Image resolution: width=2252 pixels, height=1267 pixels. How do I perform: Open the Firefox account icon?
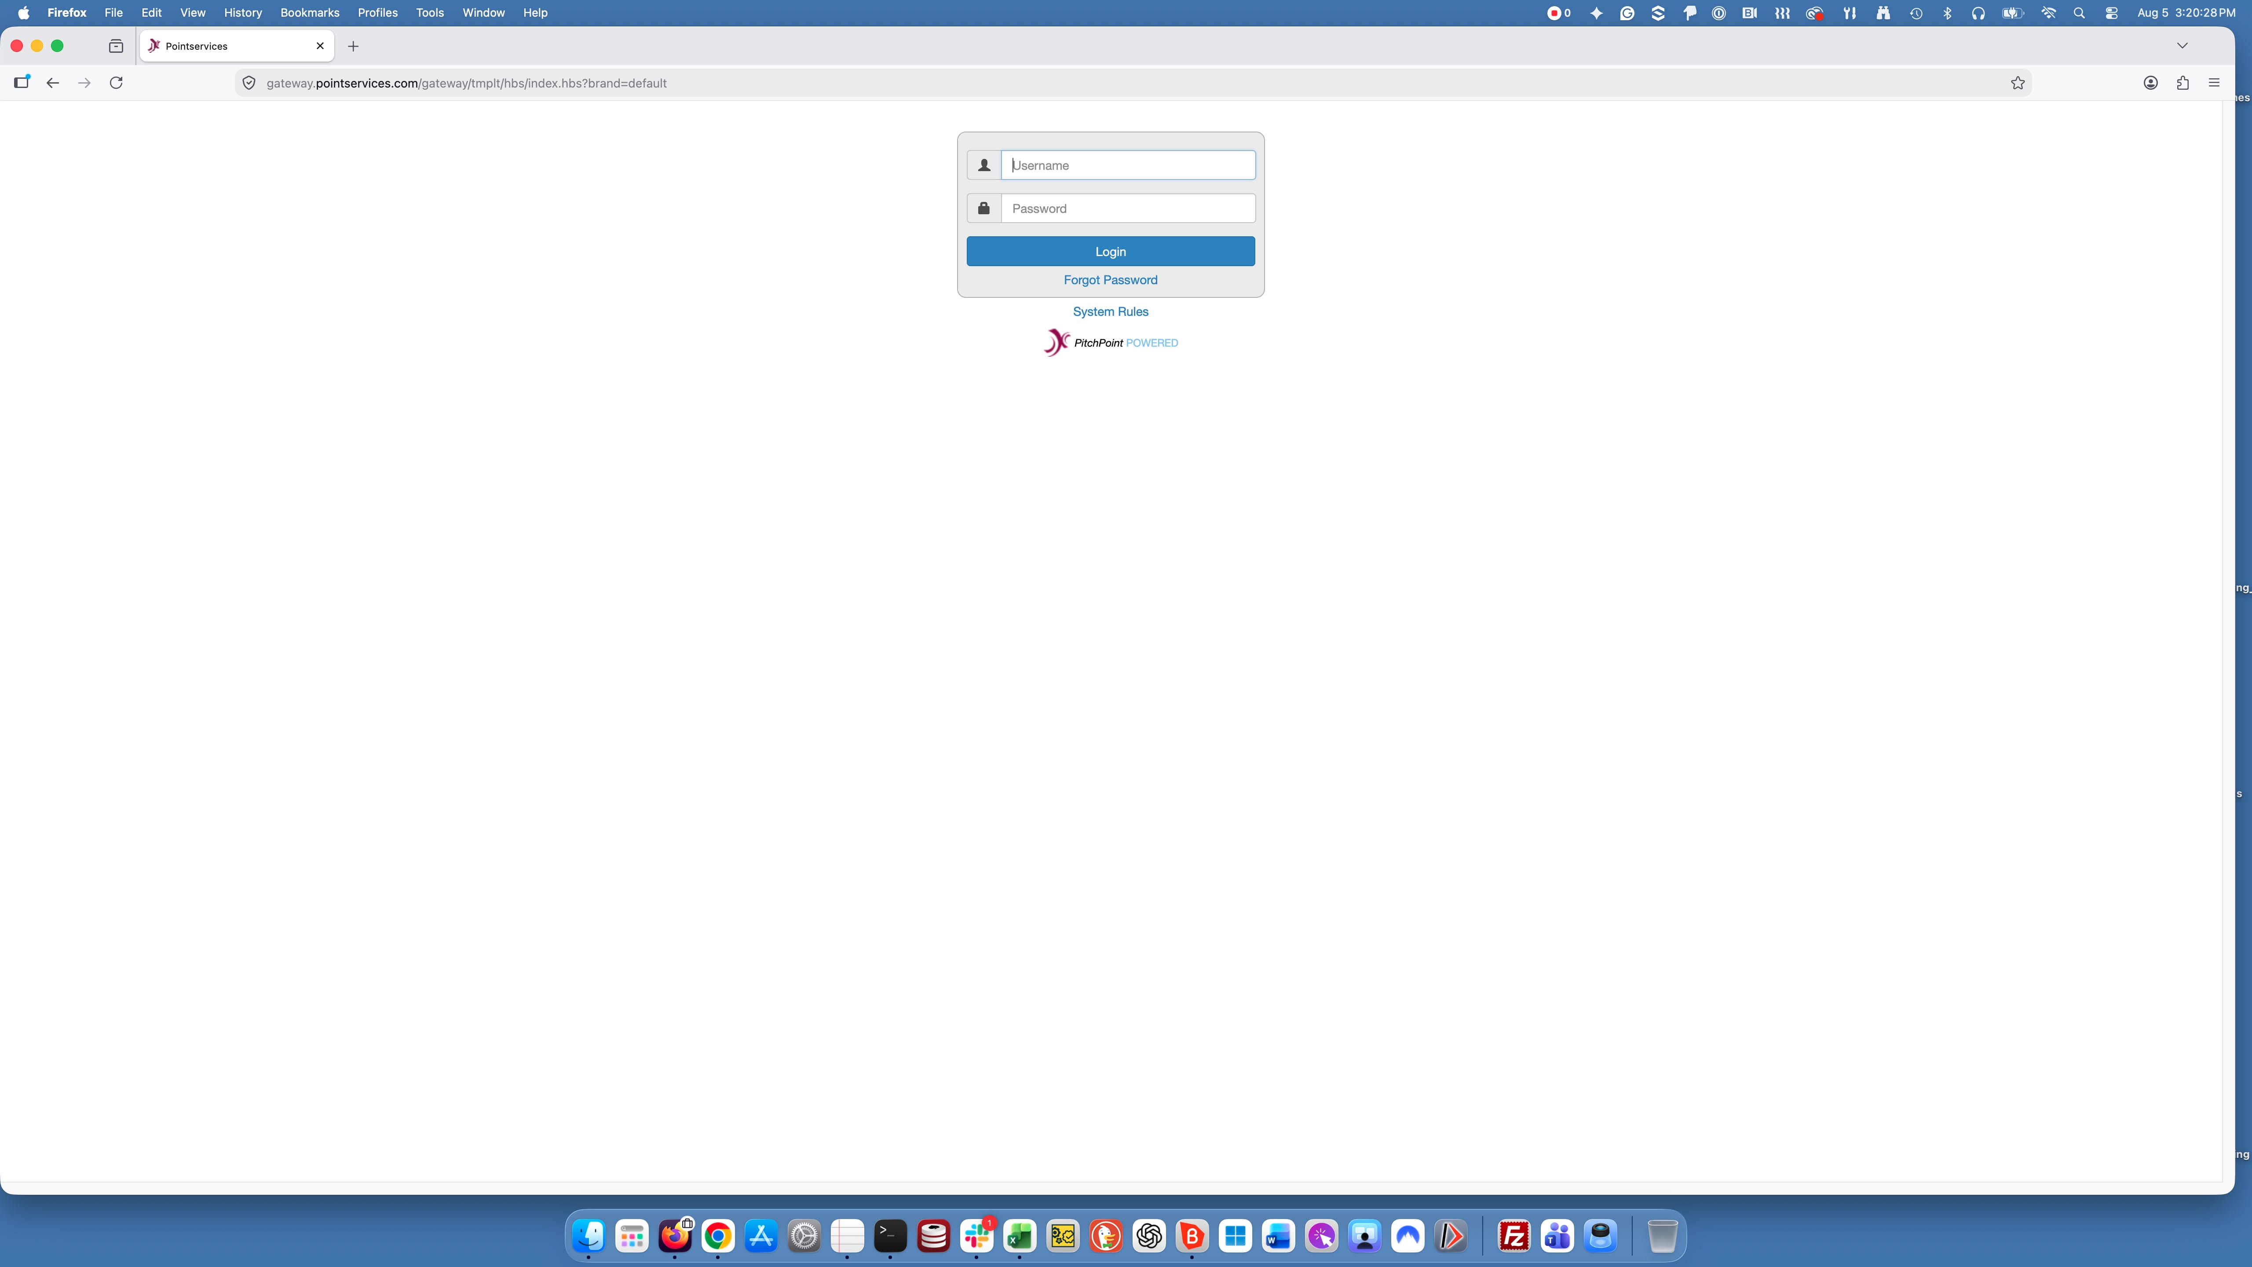2150,83
